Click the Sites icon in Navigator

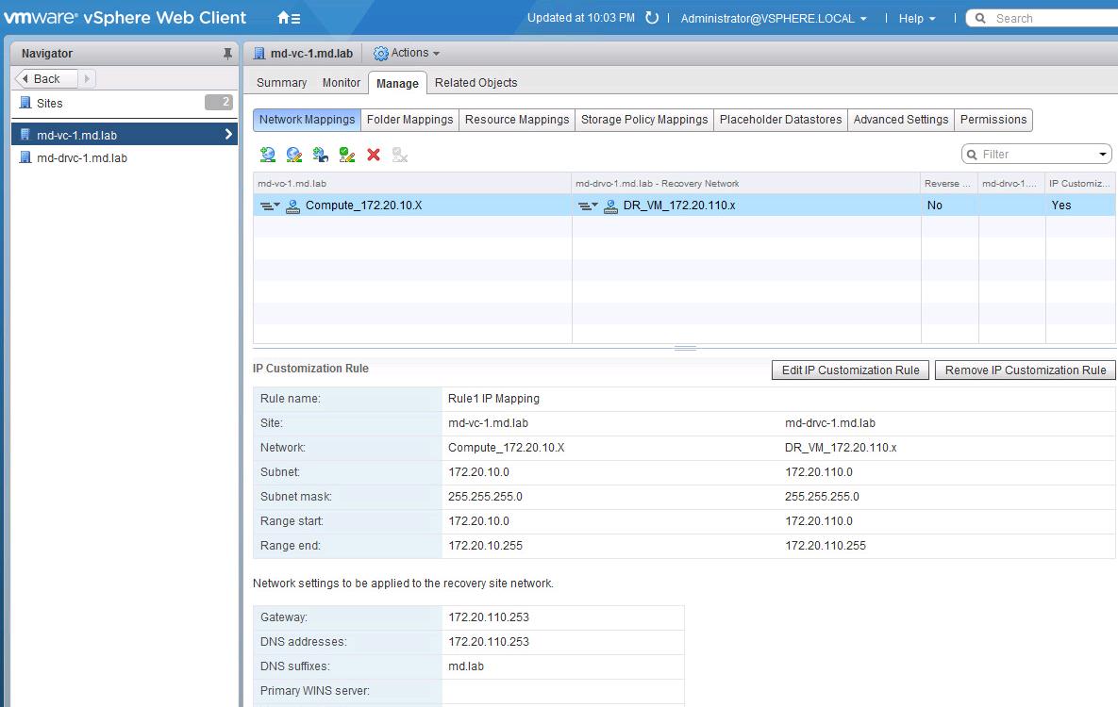[x=25, y=103]
